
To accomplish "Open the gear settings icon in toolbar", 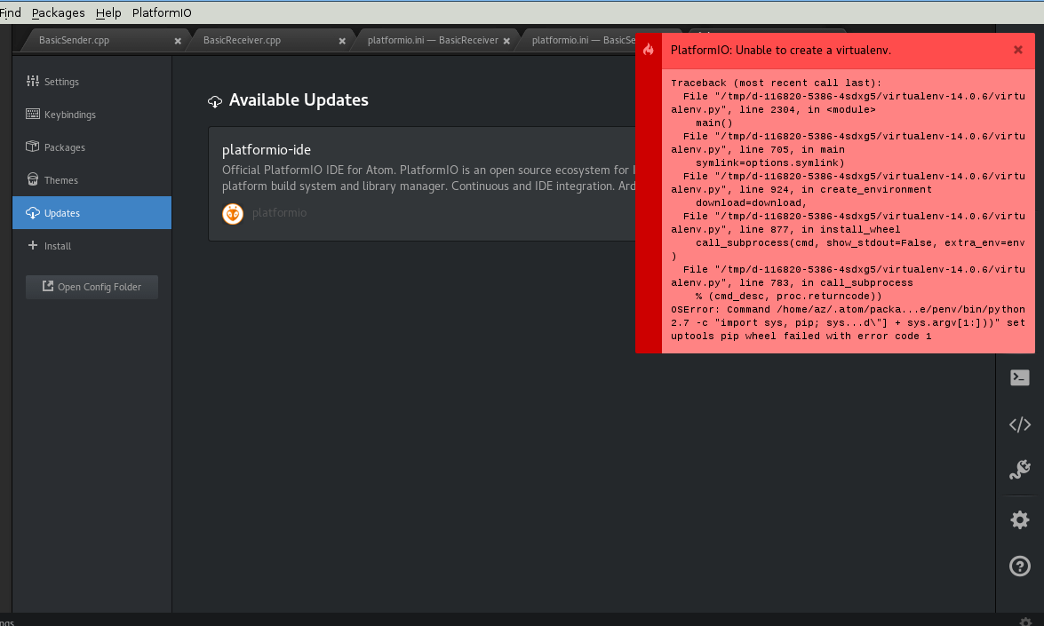I will (x=1019, y=519).
